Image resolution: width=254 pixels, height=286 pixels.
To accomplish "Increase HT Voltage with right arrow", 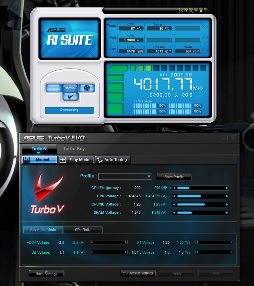I will coord(231,242).
